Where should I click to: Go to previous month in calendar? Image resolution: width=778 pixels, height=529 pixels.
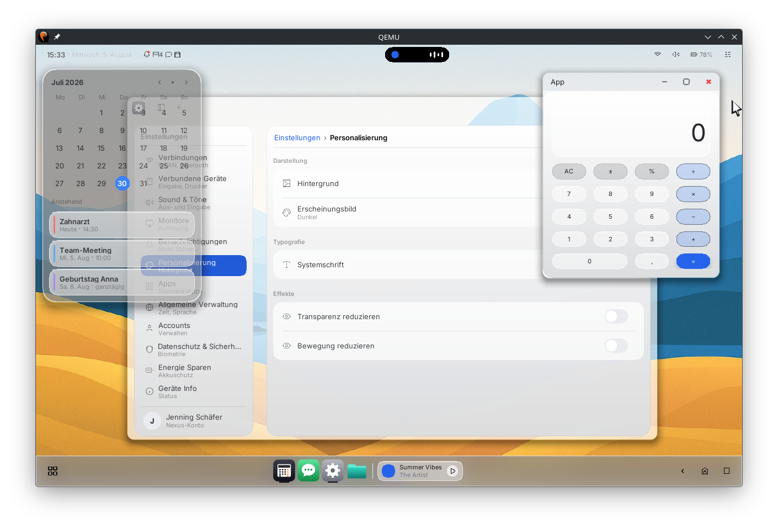tap(159, 82)
